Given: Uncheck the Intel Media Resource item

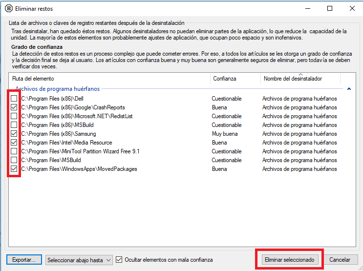Looking at the screenshot, I should pos(14,142).
